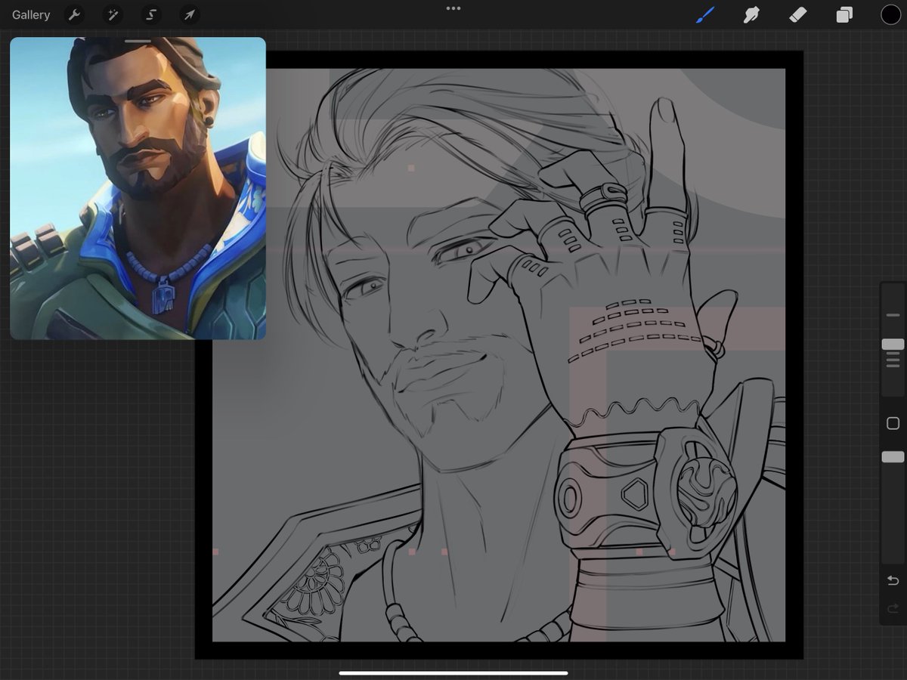Select the Brush tool

pos(705,14)
